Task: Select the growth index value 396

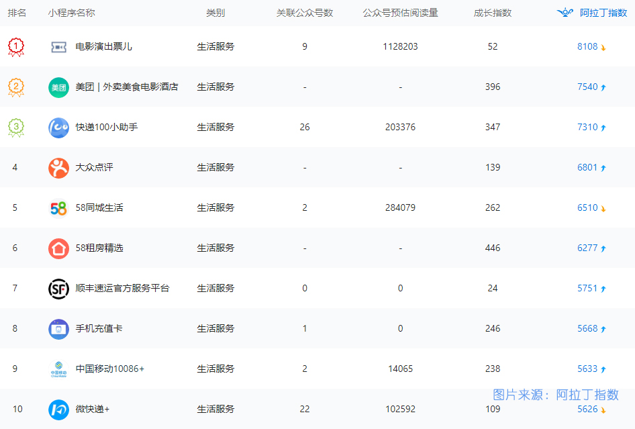Action: pyautogui.click(x=493, y=87)
